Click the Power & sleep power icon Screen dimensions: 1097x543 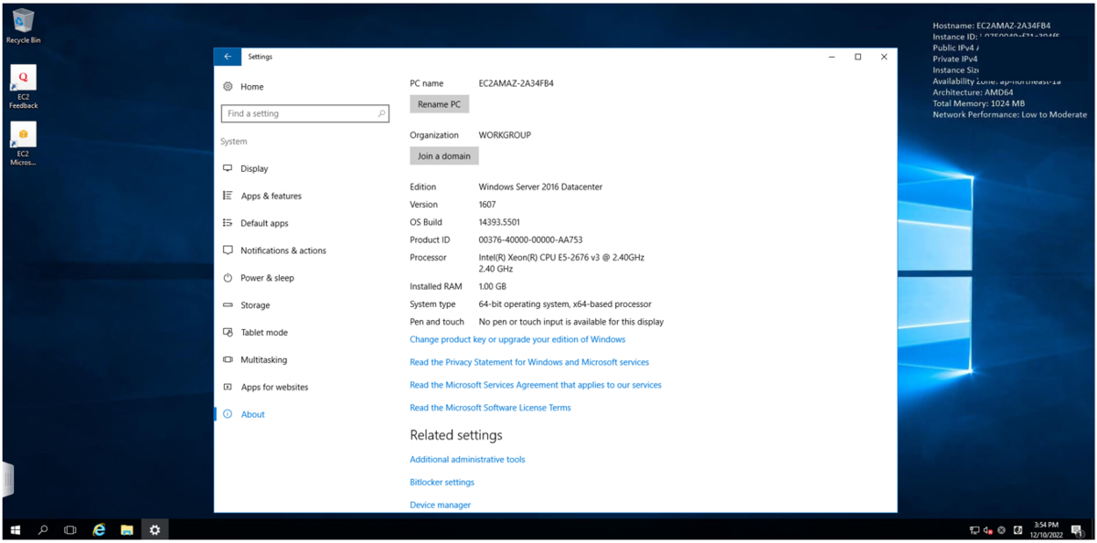coord(228,278)
